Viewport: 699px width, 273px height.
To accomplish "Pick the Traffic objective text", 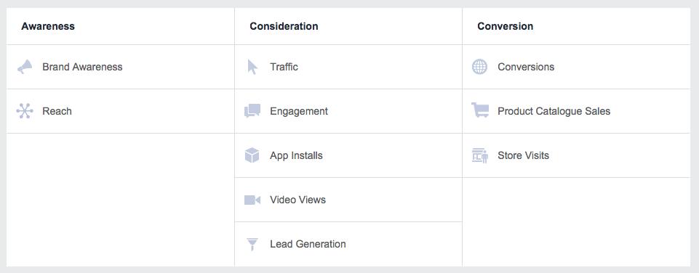I will click(284, 67).
